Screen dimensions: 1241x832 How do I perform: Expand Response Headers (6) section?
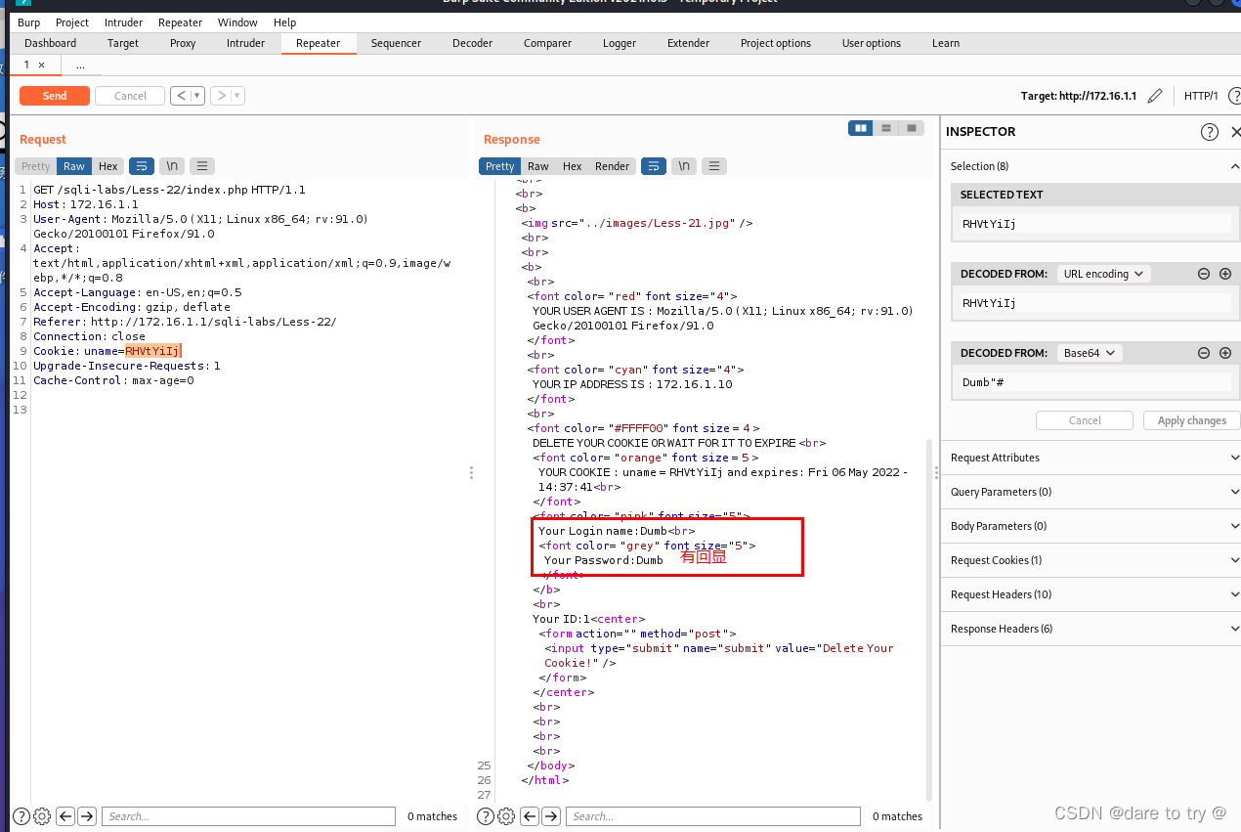1091,629
